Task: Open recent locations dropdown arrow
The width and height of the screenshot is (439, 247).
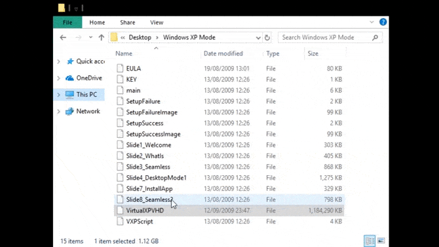Action: click(90, 37)
